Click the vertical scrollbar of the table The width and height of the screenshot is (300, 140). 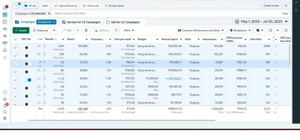[x=289, y=54]
